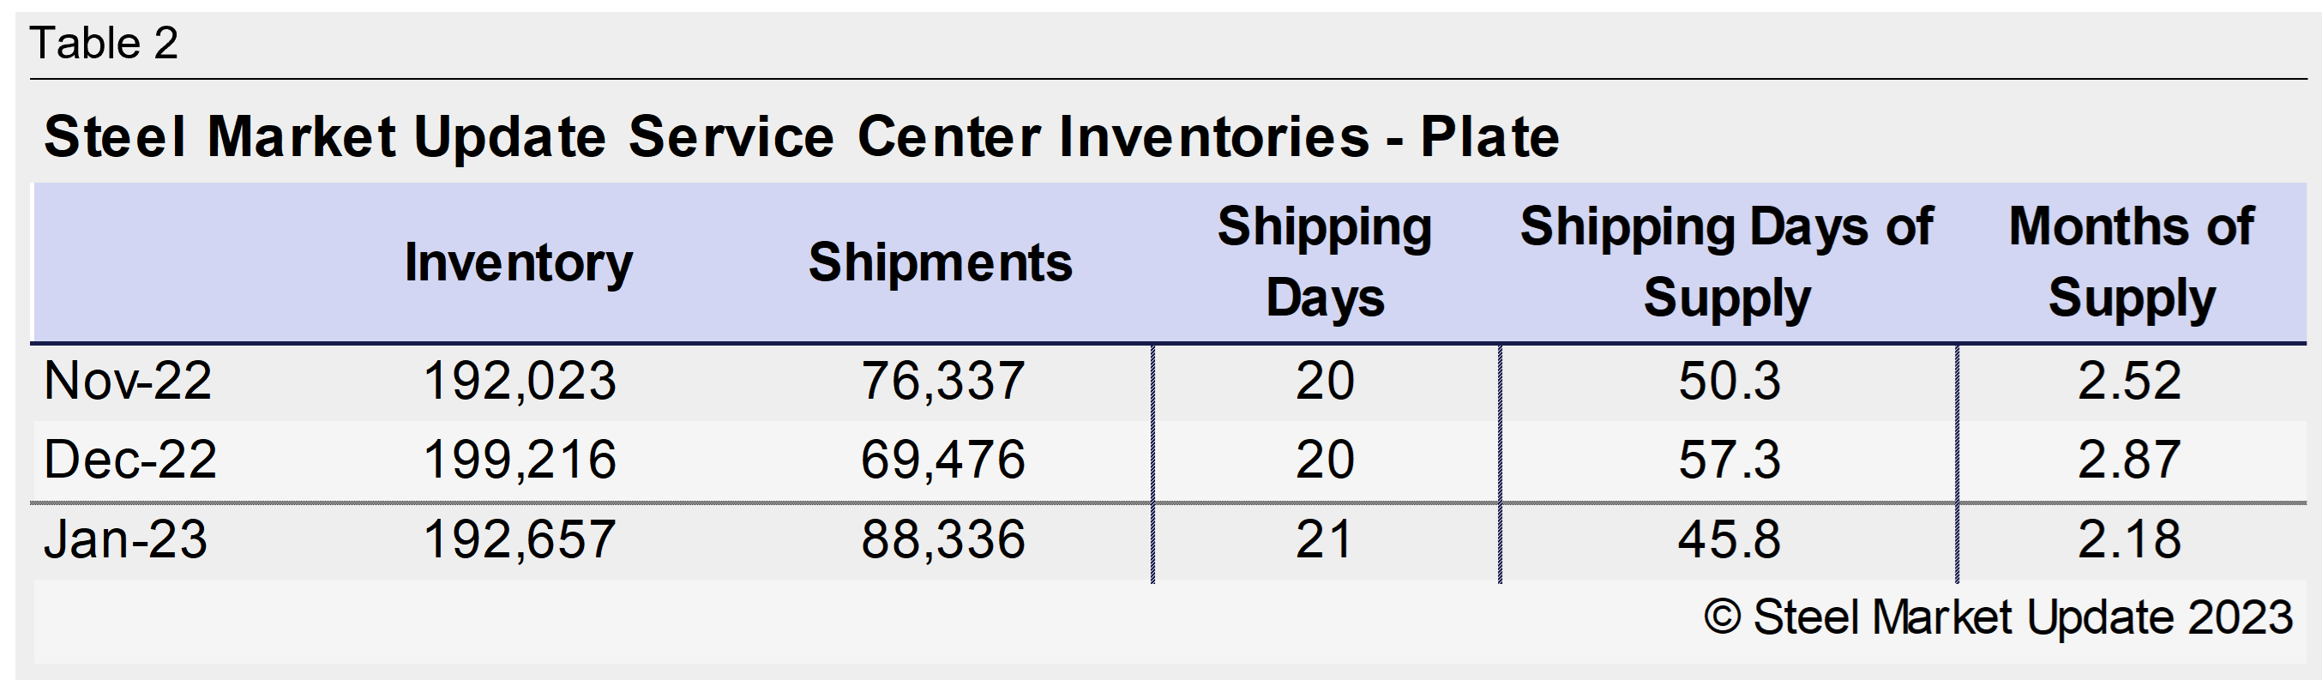The height and width of the screenshot is (680, 2322).
Task: Click shipments value 76,337
Action: [943, 381]
